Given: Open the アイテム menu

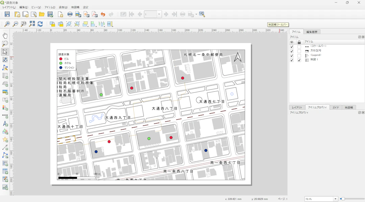Looking at the screenshot, I should click(x=50, y=7).
